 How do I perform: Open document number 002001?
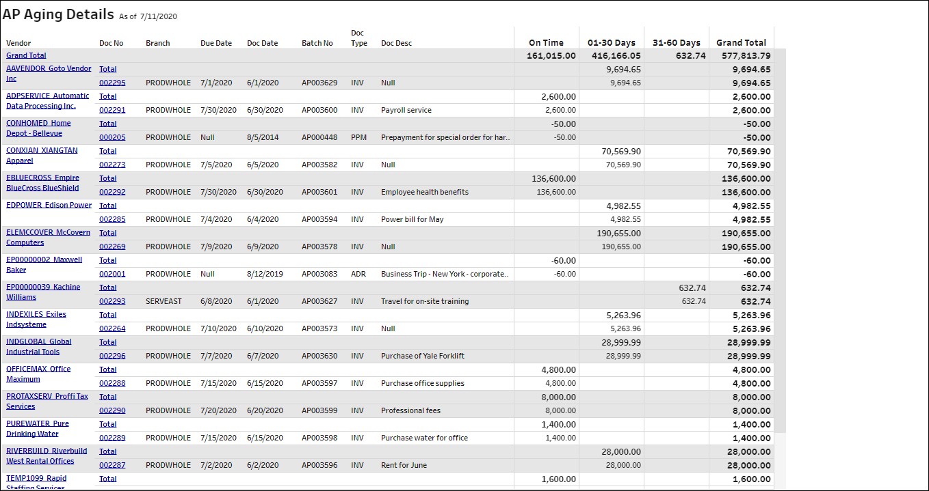[112, 274]
